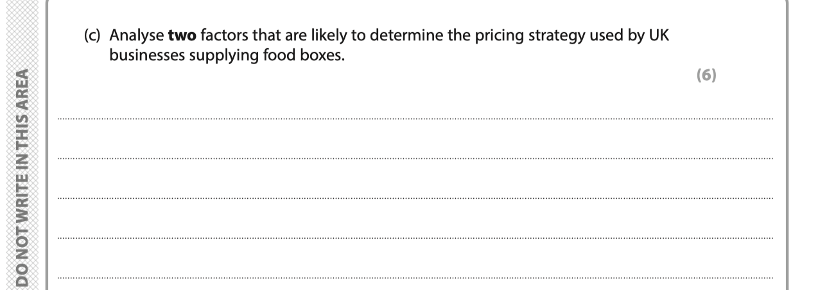The image size is (836, 290).
Task: Click the word "supplying" in the question
Action: tap(209, 55)
